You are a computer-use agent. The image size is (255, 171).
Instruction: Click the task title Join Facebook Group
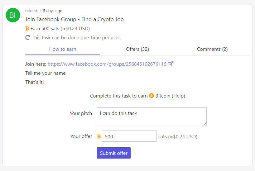tap(74, 19)
